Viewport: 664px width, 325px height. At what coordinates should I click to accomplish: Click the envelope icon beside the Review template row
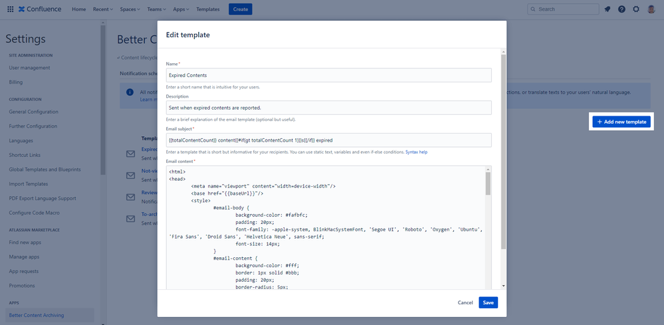[131, 197]
